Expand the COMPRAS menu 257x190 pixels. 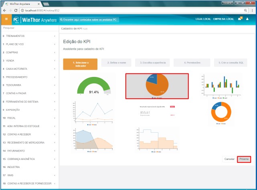click(30, 53)
